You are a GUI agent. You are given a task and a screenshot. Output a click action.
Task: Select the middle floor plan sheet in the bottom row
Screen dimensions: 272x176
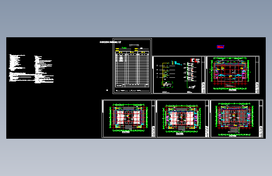click(182, 119)
